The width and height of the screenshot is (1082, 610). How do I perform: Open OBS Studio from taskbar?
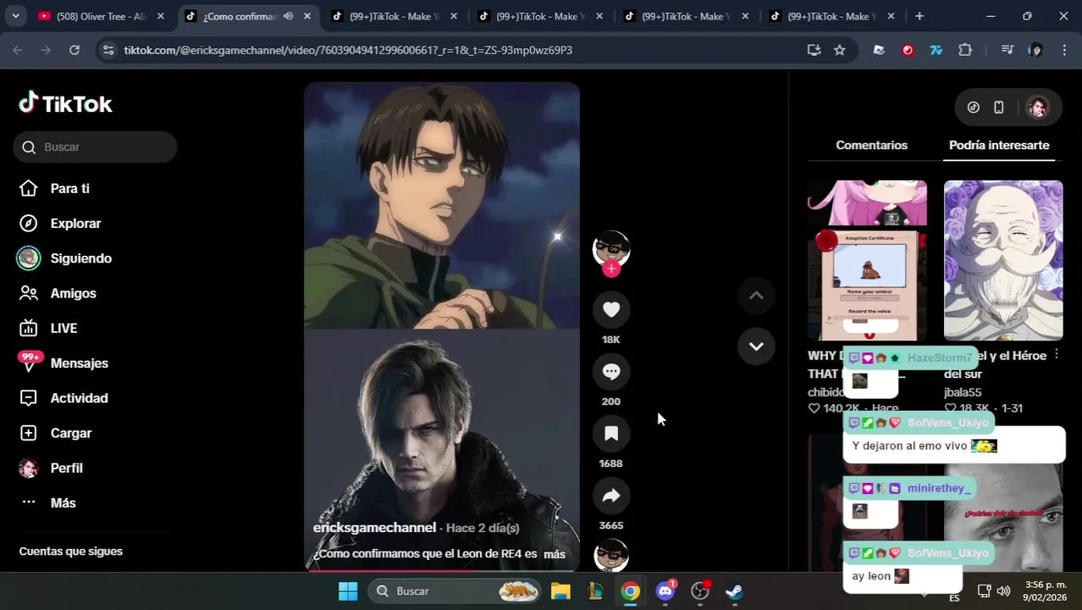point(700,591)
